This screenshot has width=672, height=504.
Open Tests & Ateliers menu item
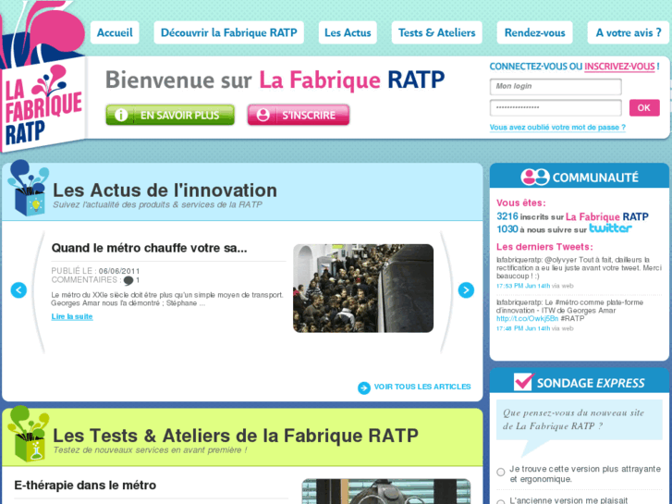coord(436,32)
